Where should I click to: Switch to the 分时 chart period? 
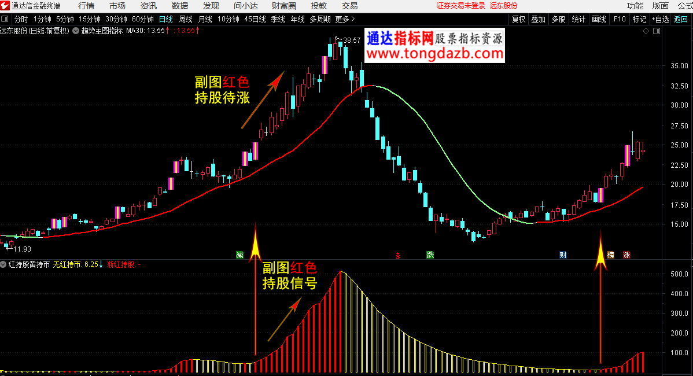click(21, 19)
